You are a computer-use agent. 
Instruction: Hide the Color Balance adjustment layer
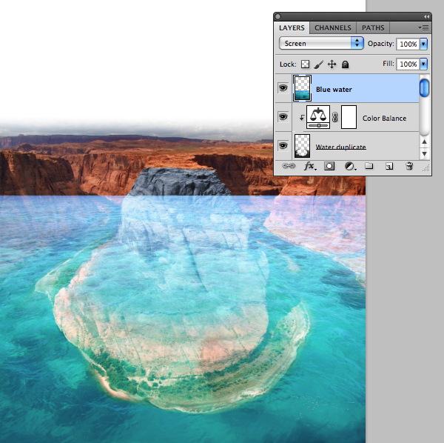(283, 117)
